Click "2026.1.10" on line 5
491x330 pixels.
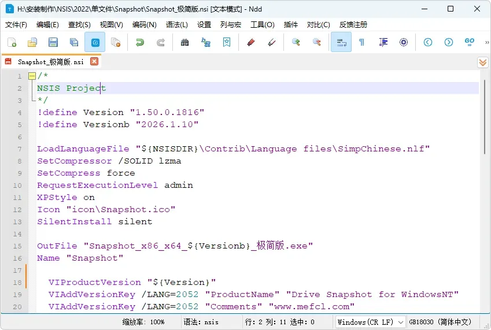click(x=167, y=124)
